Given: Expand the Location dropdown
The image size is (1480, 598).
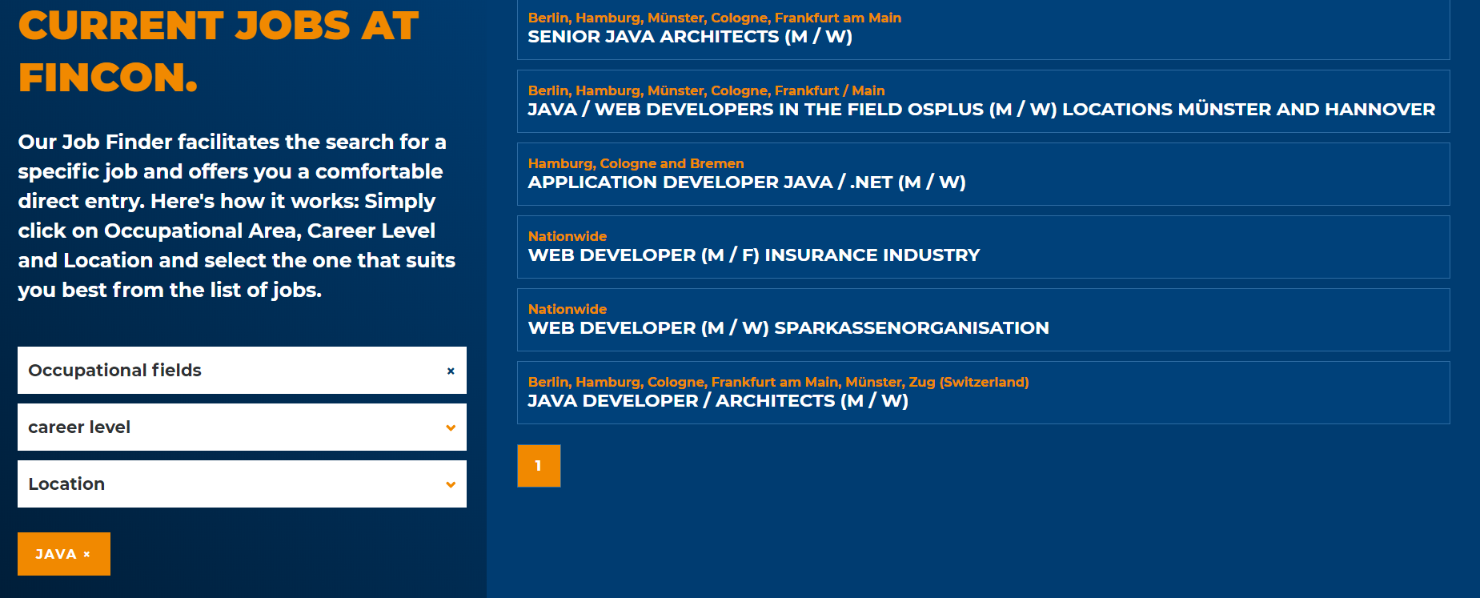Looking at the screenshot, I should (242, 484).
